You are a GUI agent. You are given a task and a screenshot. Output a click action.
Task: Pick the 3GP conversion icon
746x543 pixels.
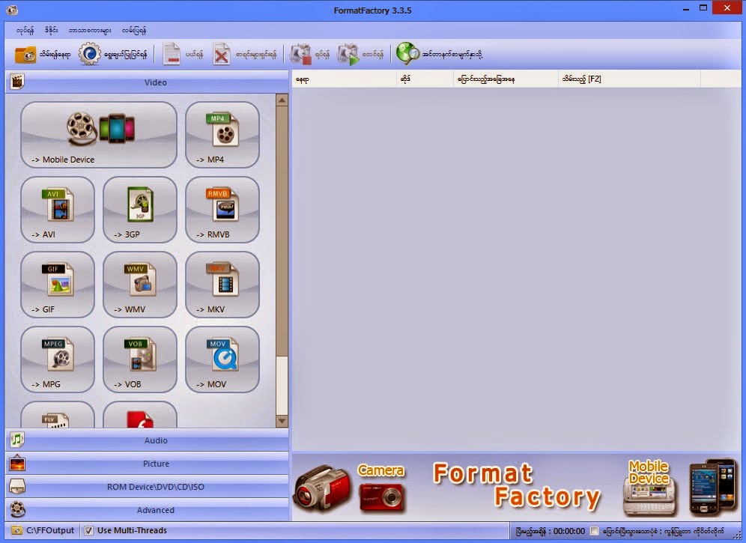(140, 210)
